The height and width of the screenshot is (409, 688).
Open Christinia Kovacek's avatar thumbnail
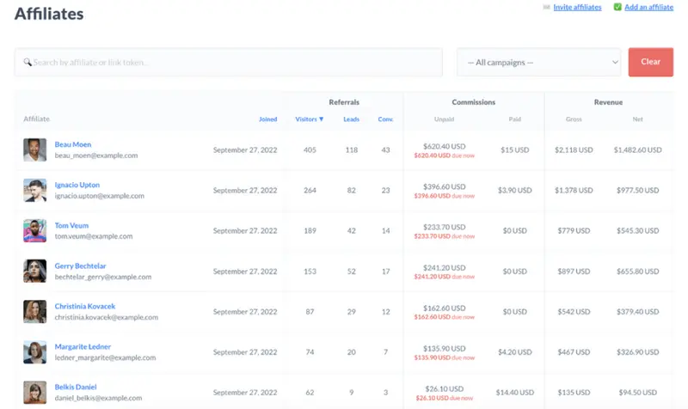pos(34,311)
